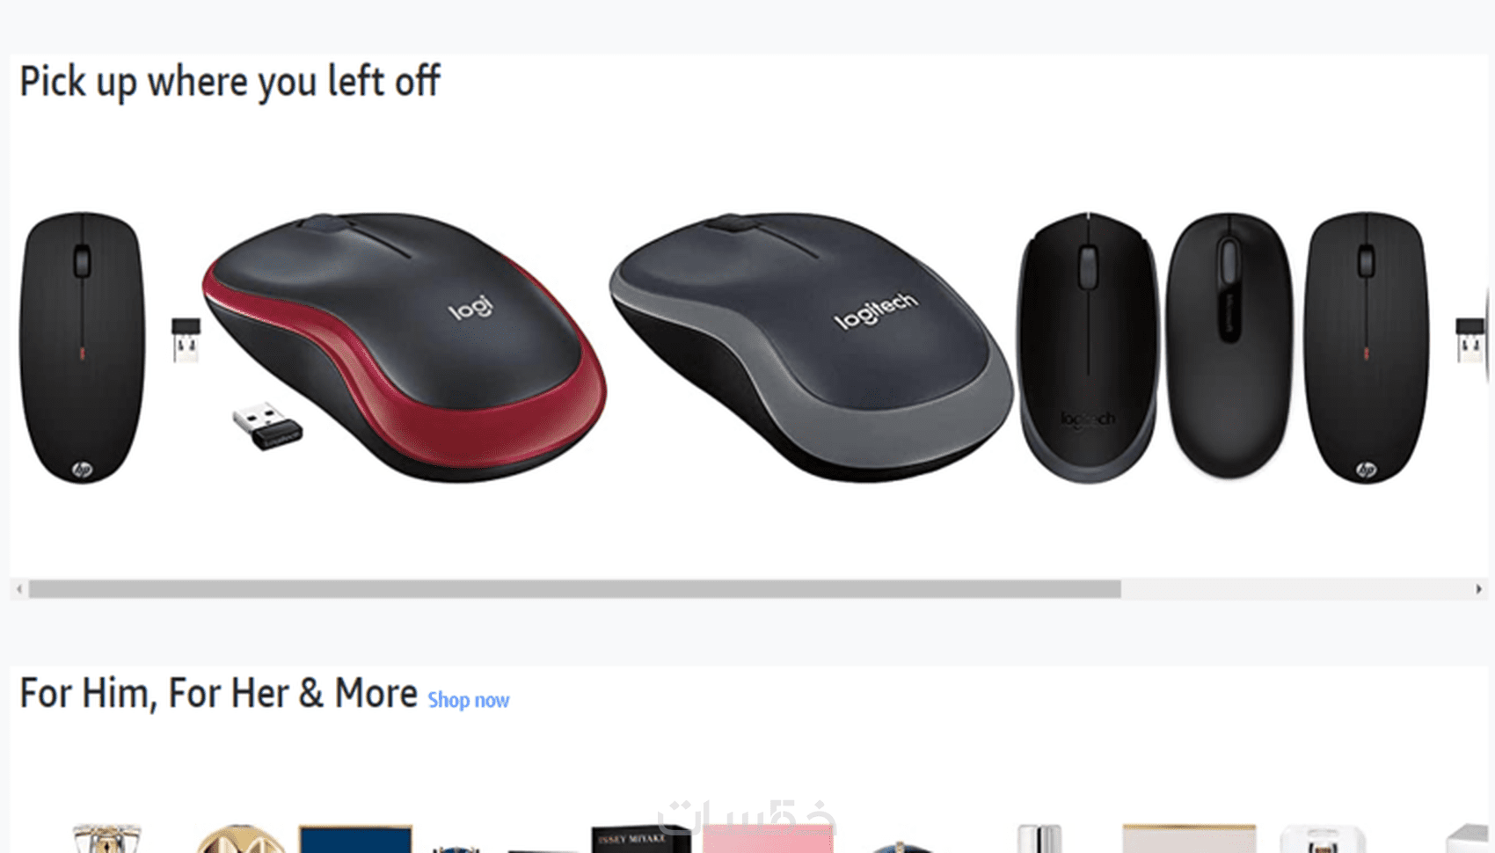The image size is (1495, 853).
Task: Select the rightmost black HP mouse
Action: tap(1366, 346)
